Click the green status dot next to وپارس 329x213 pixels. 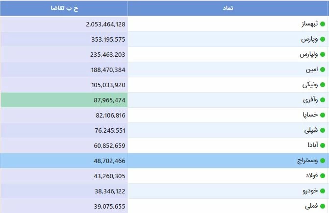pos(322,39)
